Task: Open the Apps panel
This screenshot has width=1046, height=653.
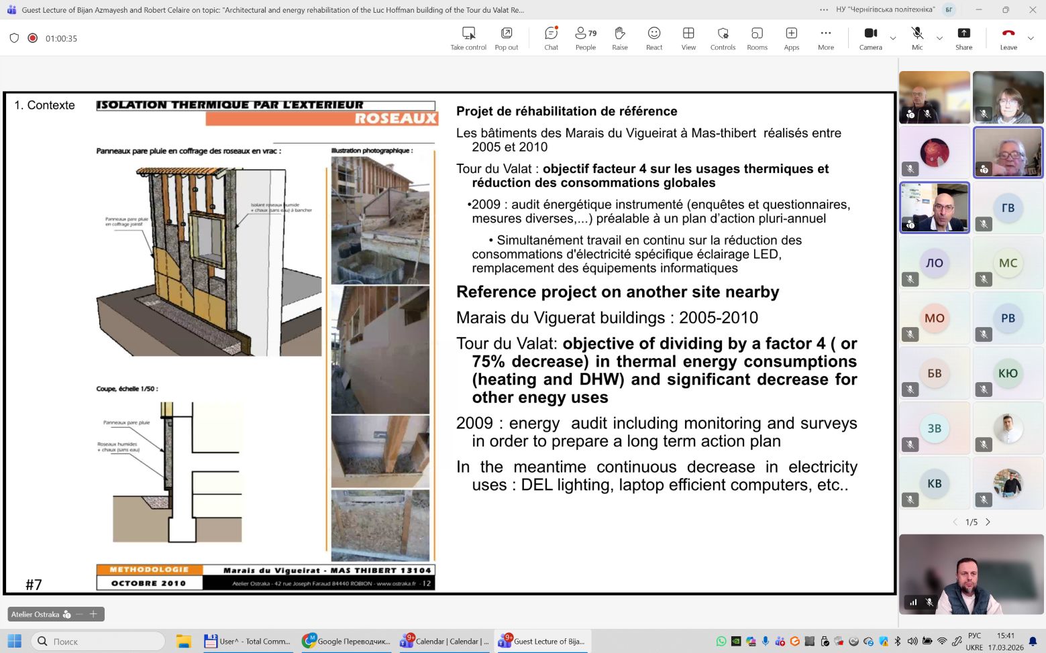Action: coord(792,38)
